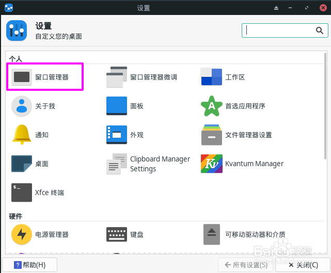This screenshot has width=331, height=273.
Task: Select the 窗口管理器 label text
Action: pyautogui.click(x=52, y=77)
